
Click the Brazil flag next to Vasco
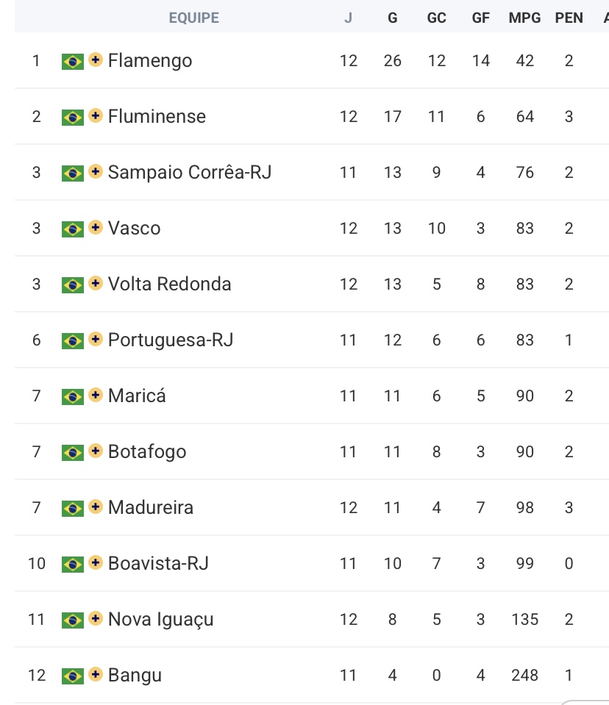point(72,229)
